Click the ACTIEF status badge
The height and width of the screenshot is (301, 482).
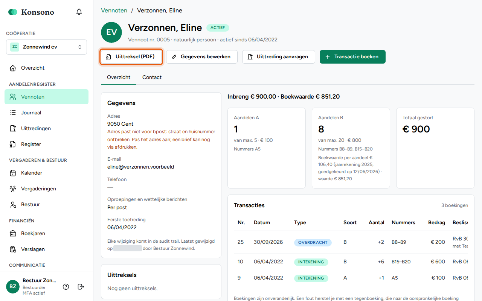[x=218, y=27]
